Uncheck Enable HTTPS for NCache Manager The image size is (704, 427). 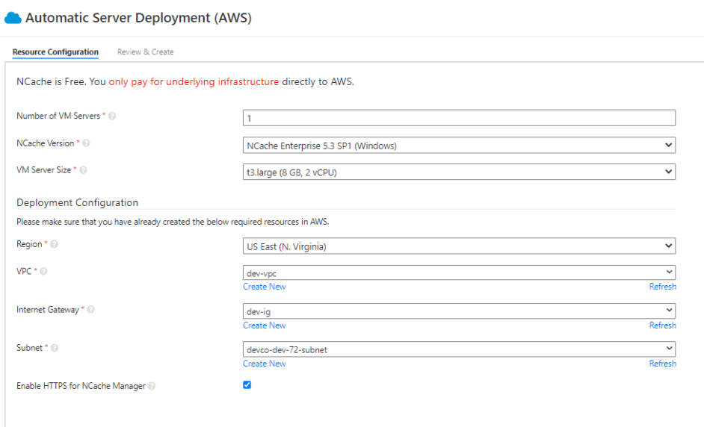tap(247, 385)
